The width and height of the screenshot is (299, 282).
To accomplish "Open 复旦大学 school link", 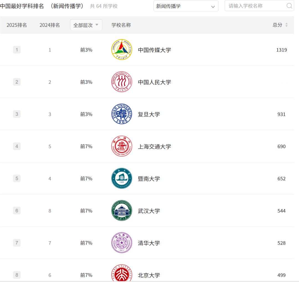I will tap(149, 114).
